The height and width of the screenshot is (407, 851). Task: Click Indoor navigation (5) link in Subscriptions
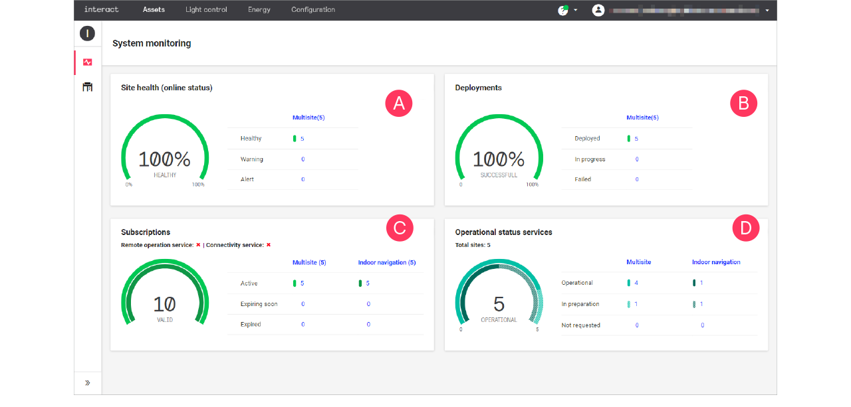tap(387, 262)
